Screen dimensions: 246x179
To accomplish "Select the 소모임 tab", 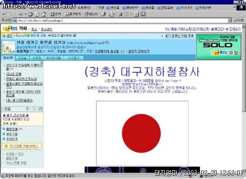I will point(36,58).
